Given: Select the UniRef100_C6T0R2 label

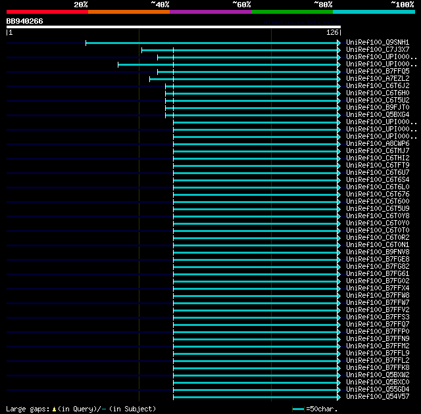Looking at the screenshot, I should 378,238.
